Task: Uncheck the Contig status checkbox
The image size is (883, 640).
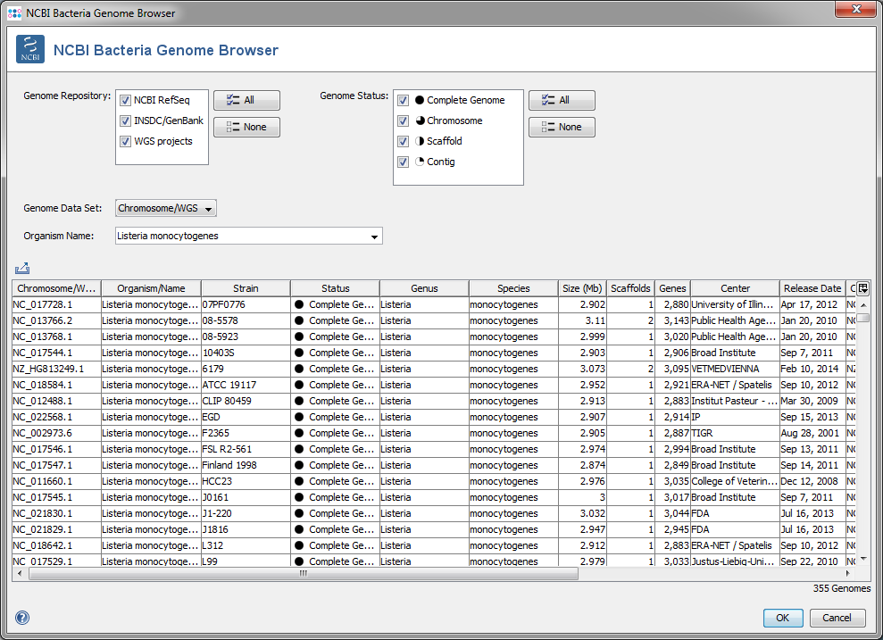Action: [404, 162]
